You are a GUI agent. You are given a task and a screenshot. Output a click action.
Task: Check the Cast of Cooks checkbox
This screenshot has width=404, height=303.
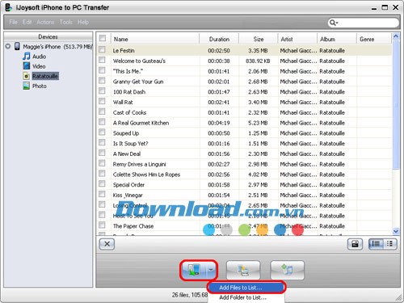coord(102,112)
